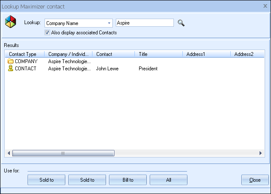The image size is (271, 194).
Task: Click the Bill to button
Action: coord(128,180)
